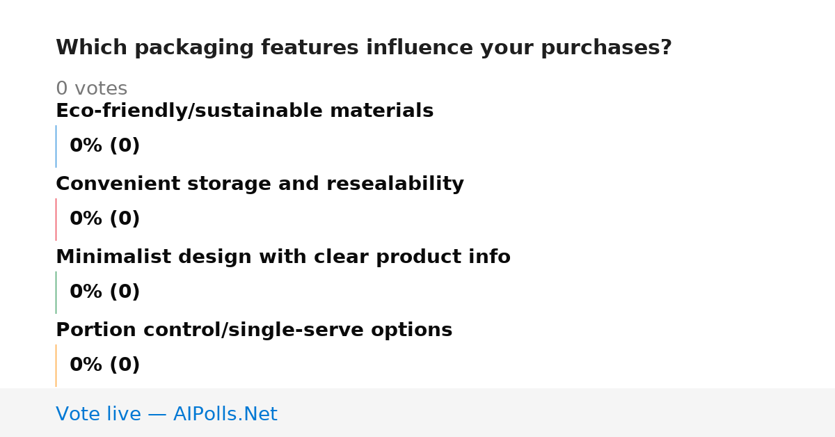Choose Portion control/single-serve options
The height and width of the screenshot is (437, 835).
[x=254, y=331]
